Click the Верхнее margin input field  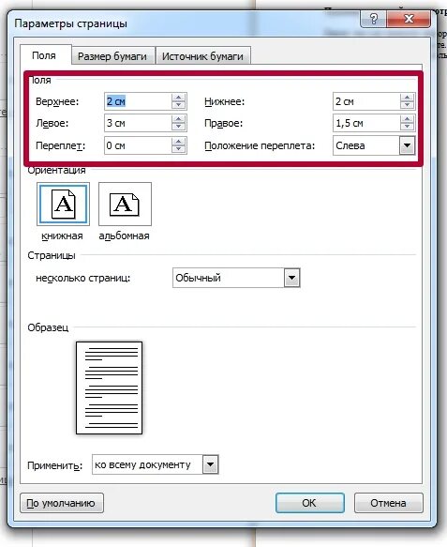click(139, 101)
